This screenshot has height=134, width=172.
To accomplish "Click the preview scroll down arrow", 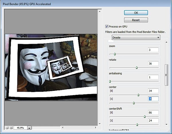I will click(99, 124).
